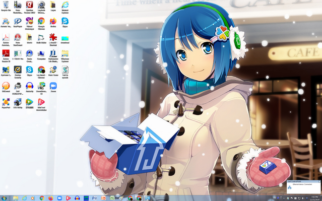322x201 pixels.
Task: Open the Paint taskbar button
Action: coord(121,198)
